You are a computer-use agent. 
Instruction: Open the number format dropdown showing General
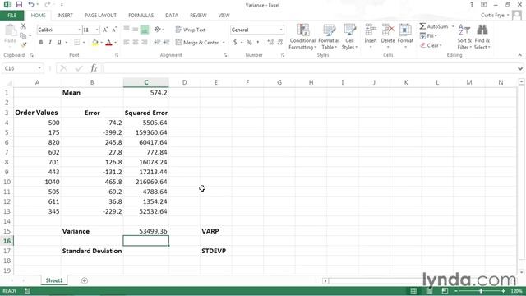281,30
